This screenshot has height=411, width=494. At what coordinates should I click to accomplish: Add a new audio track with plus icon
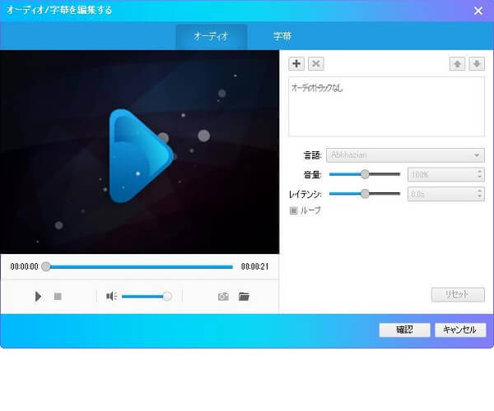(296, 64)
